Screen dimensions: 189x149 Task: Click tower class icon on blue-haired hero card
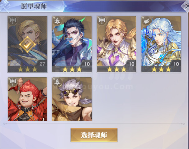click(57, 21)
